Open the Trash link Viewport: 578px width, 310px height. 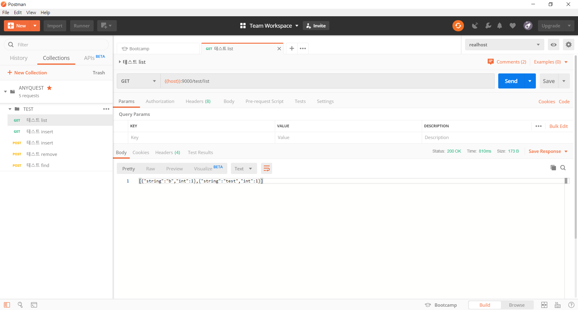click(x=99, y=73)
